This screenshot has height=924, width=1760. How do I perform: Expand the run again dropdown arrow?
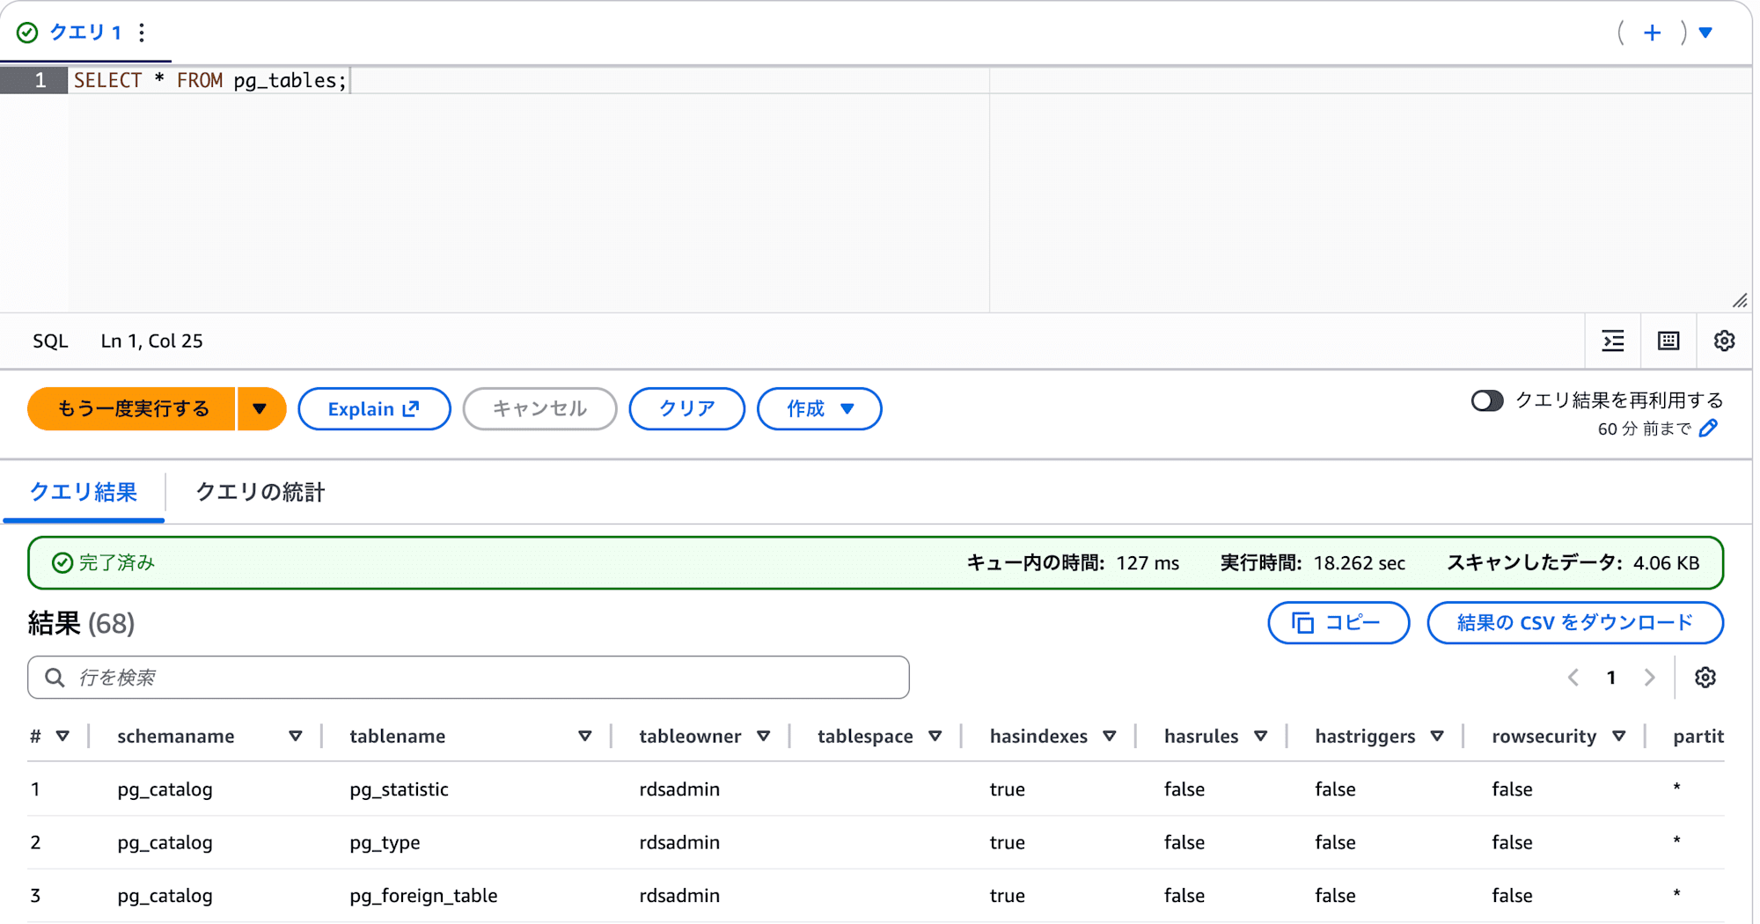pos(260,409)
